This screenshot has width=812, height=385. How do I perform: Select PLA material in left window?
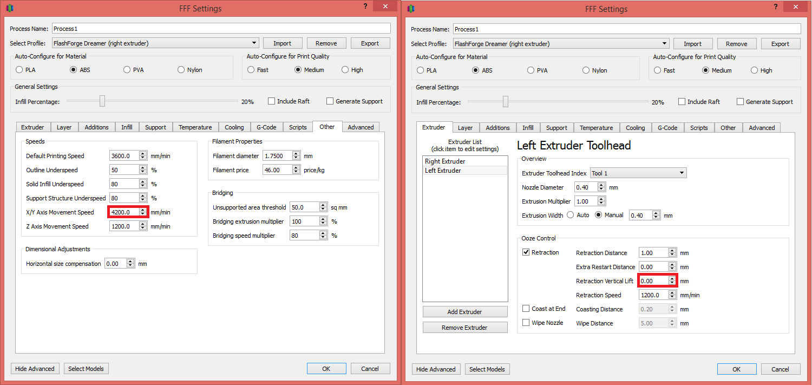point(19,70)
